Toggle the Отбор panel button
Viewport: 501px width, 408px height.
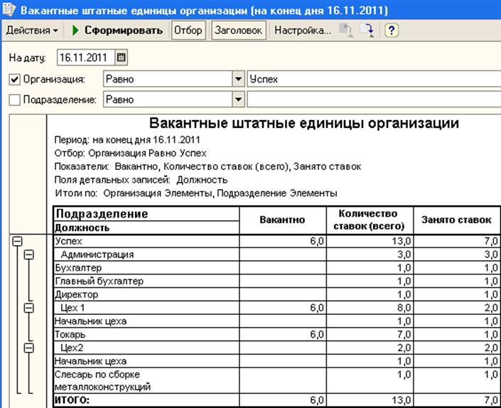coord(188,31)
